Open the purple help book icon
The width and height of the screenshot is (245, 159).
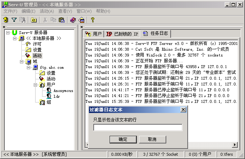tap(73, 20)
